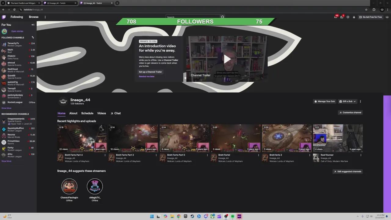Go to Following in top nav
The image size is (391, 220).
tap(17, 17)
